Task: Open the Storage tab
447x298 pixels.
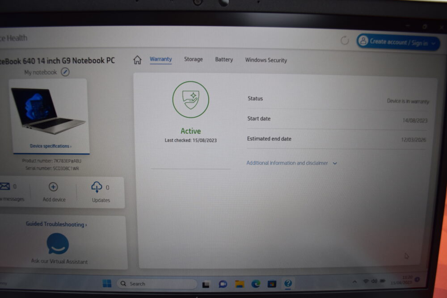Action: pos(193,59)
